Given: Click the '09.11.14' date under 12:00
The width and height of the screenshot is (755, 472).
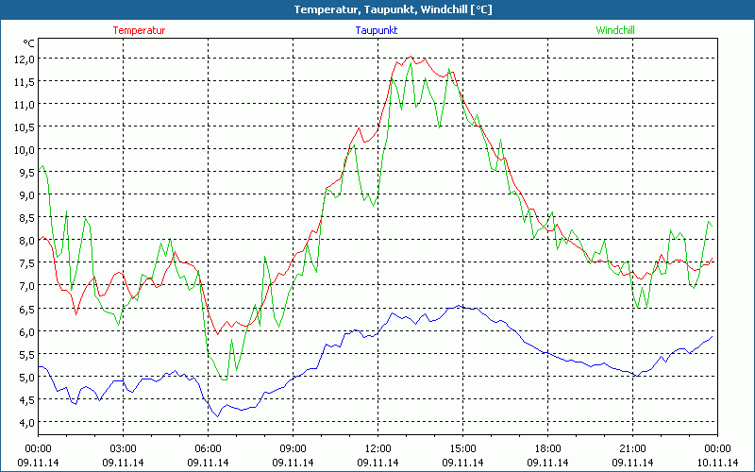Looking at the screenshot, I should 378,463.
